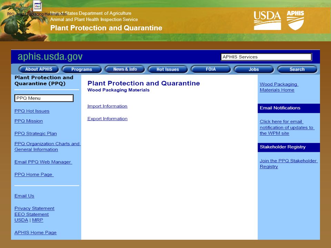This screenshot has width=331, height=248.
Task: Click the USDA logo in banner
Action: (x=267, y=20)
